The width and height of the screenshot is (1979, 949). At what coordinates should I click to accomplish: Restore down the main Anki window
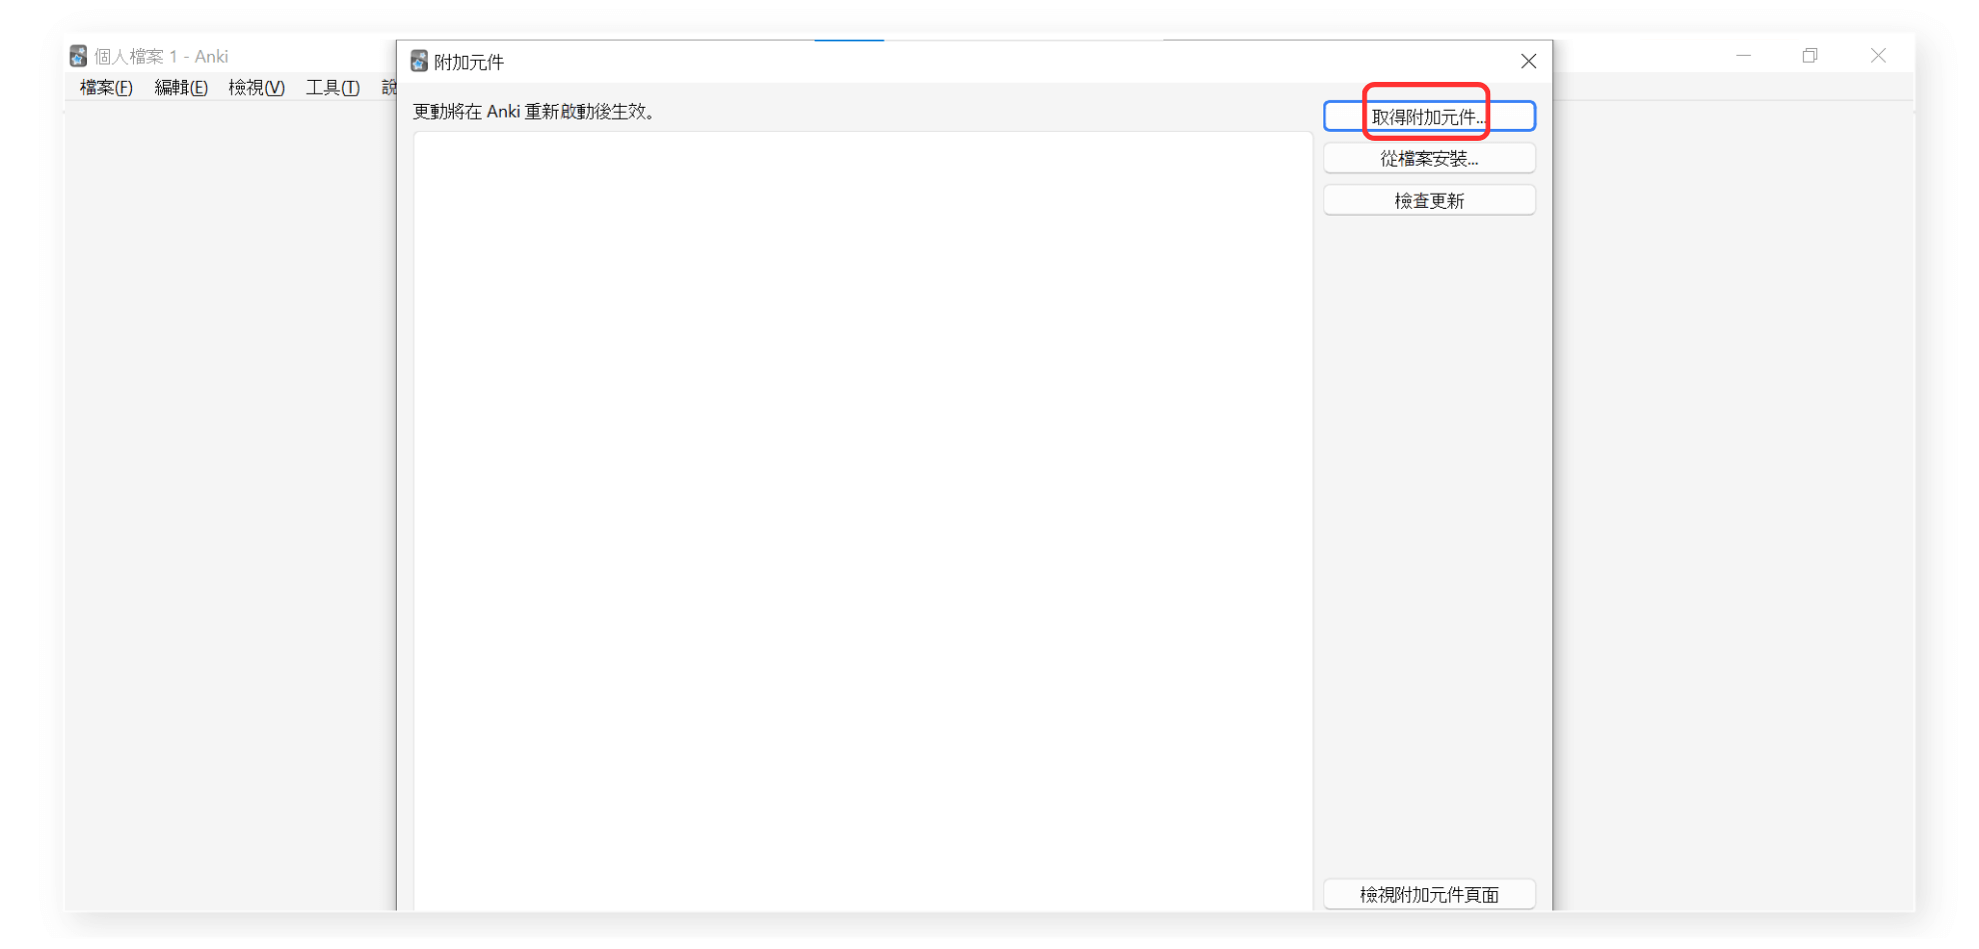point(1810,56)
